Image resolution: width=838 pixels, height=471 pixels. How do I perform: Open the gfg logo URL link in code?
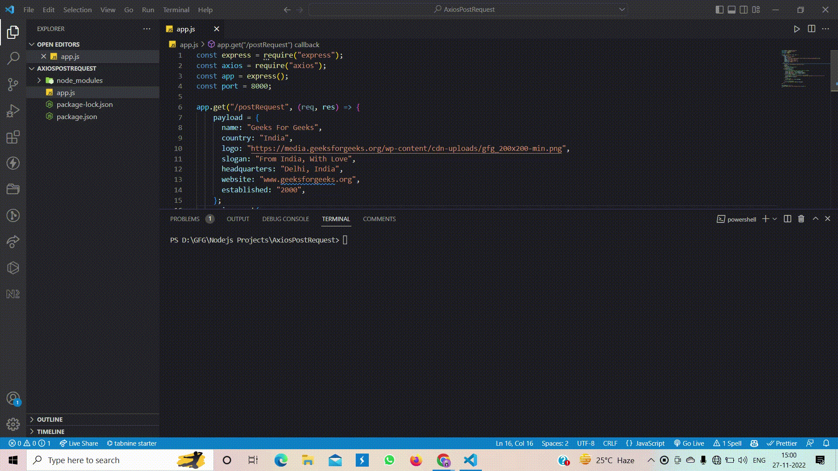click(x=406, y=149)
